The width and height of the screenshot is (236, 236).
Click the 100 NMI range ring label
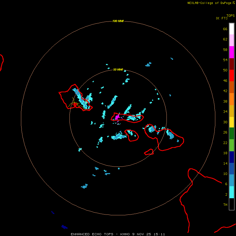tap(118, 21)
